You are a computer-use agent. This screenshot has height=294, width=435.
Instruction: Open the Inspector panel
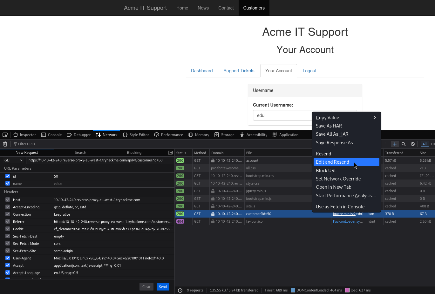click(x=24, y=135)
